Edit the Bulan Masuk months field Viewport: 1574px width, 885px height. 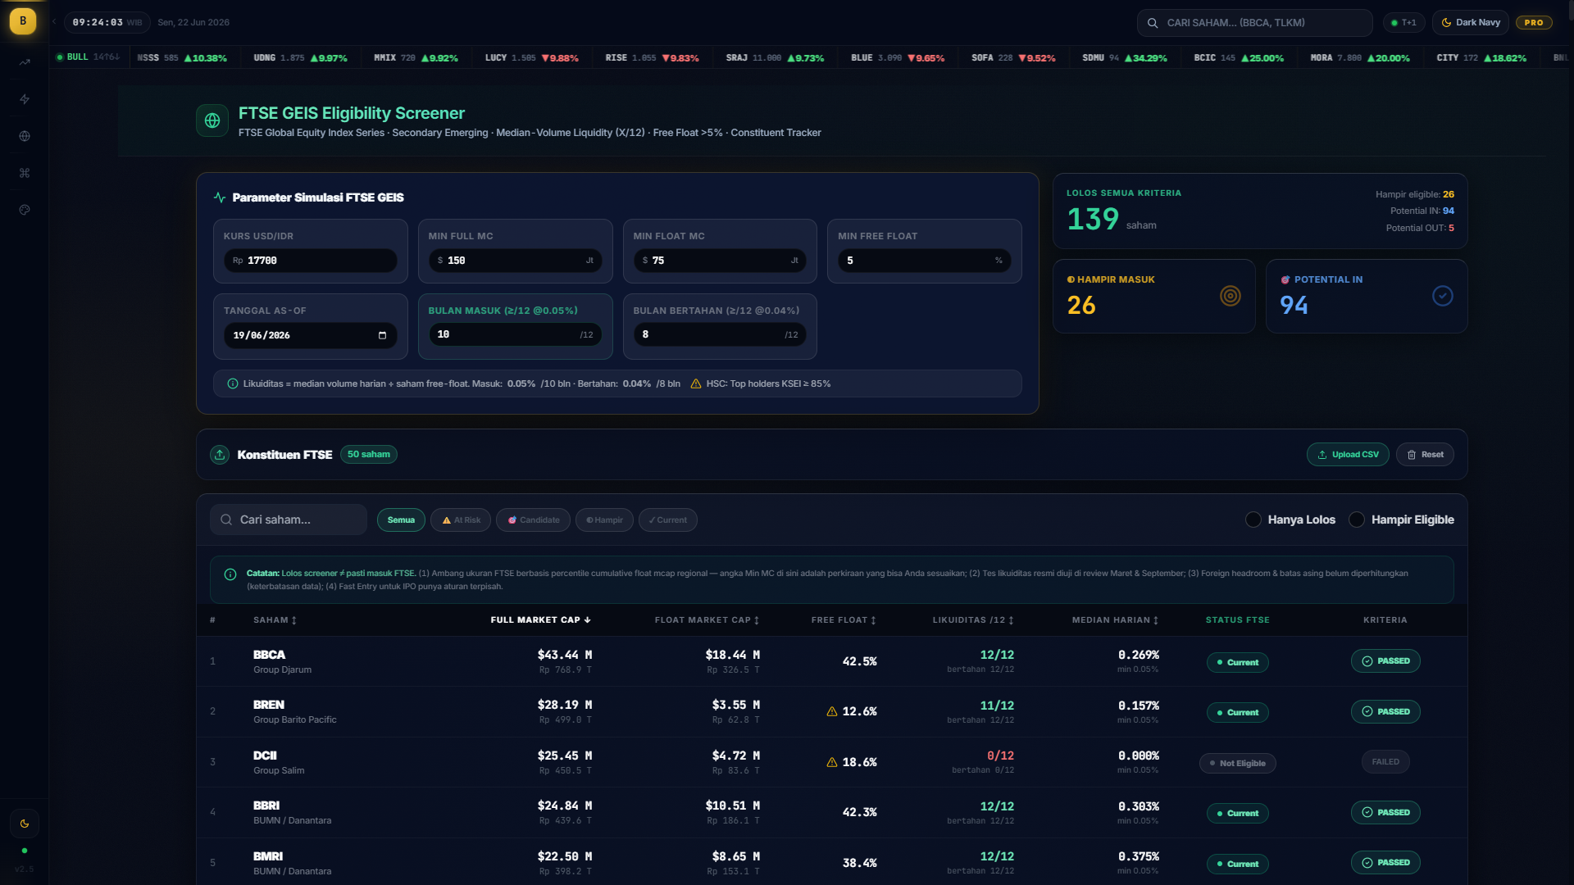(516, 334)
